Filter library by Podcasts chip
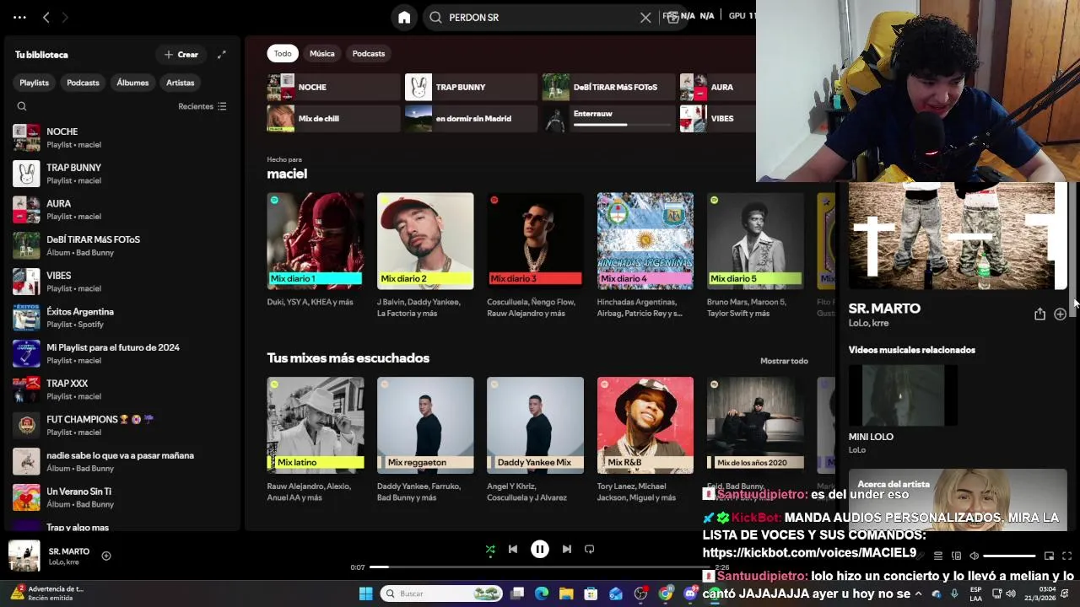The height and width of the screenshot is (607, 1080). [83, 83]
